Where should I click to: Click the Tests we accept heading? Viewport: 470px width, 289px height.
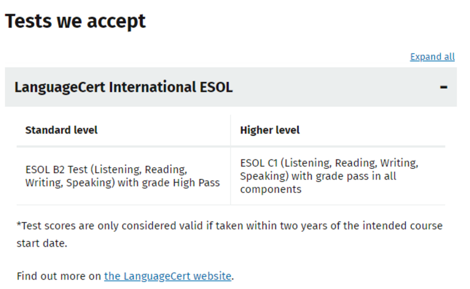(75, 21)
